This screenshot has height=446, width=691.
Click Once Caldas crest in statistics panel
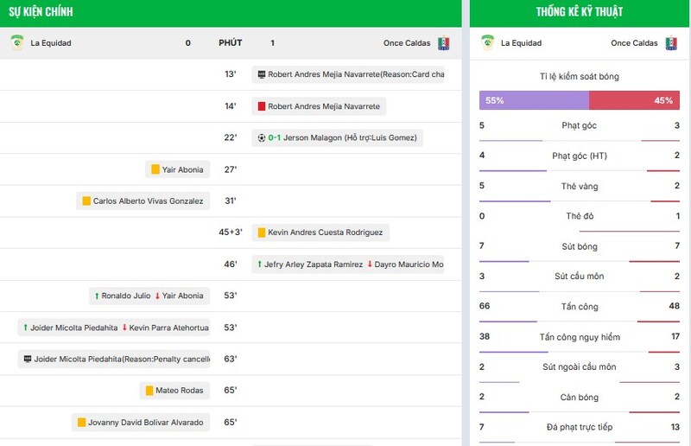pyautogui.click(x=671, y=42)
